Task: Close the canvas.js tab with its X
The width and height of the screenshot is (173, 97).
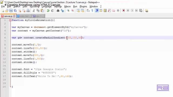Action: click(x=14, y=16)
